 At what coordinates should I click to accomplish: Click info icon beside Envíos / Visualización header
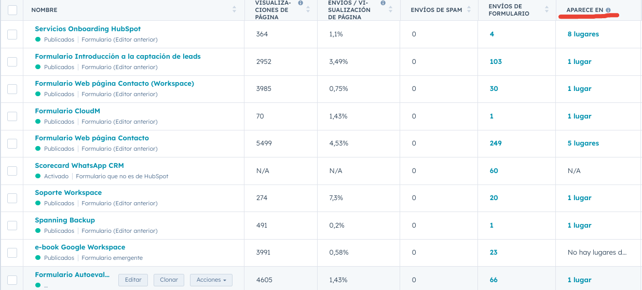tap(383, 3)
